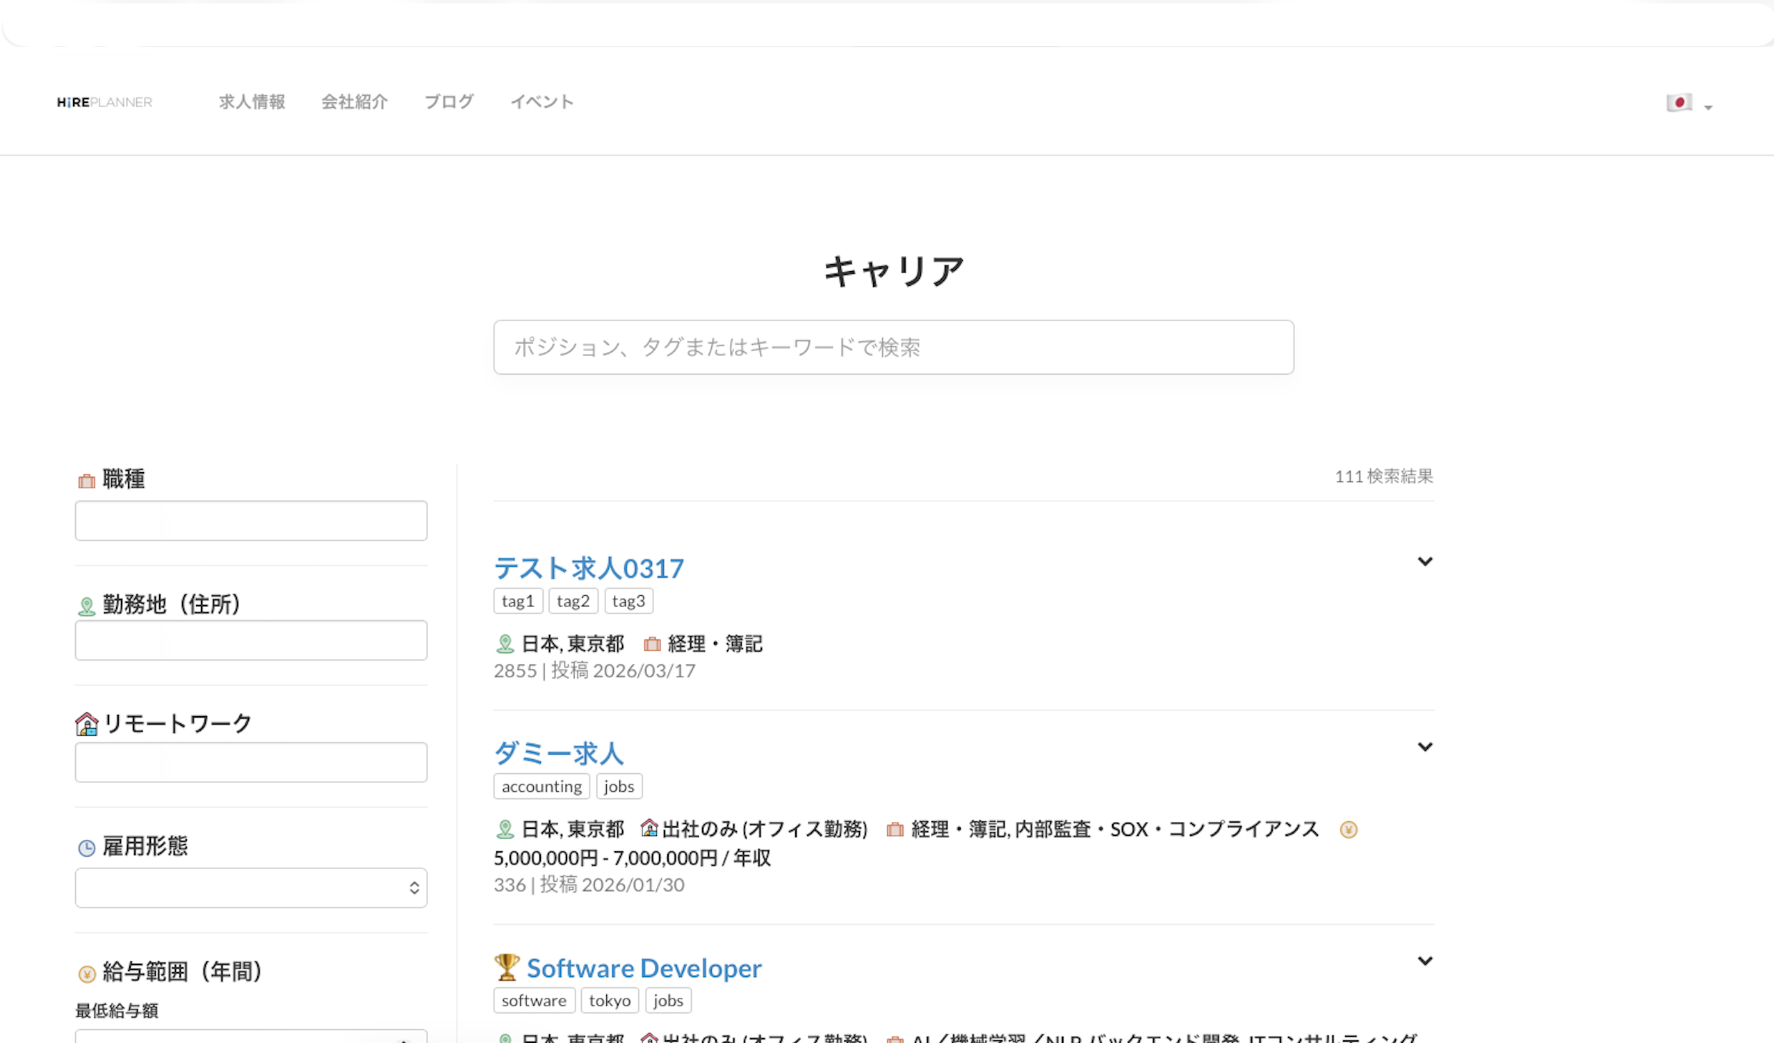Open the 雇用形態 dropdown select

click(x=251, y=887)
